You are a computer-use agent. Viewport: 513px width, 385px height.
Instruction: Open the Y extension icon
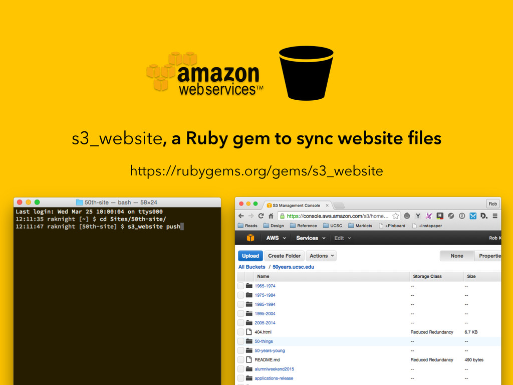pyautogui.click(x=418, y=216)
